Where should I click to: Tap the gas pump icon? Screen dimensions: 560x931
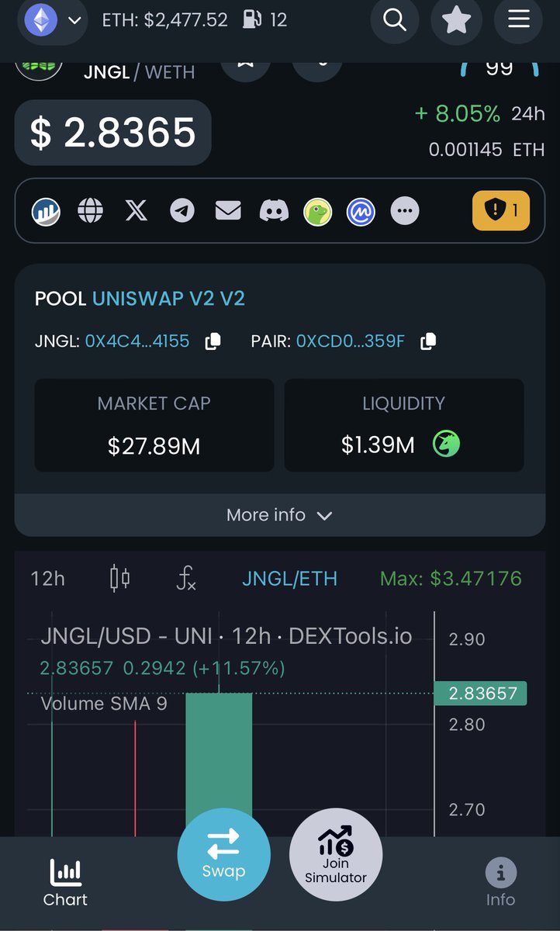[252, 20]
